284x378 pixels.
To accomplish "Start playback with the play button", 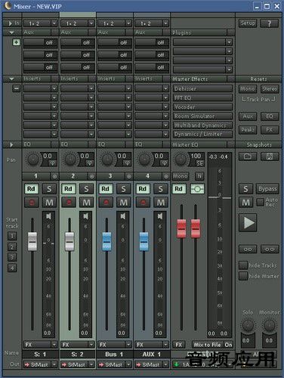I will 248,223.
